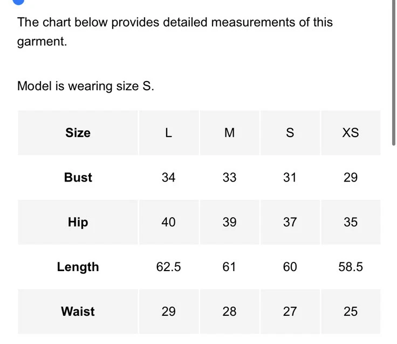This screenshot has width=397, height=344.
Task: Click the Bust value 31 for size S
Action: [x=290, y=178]
